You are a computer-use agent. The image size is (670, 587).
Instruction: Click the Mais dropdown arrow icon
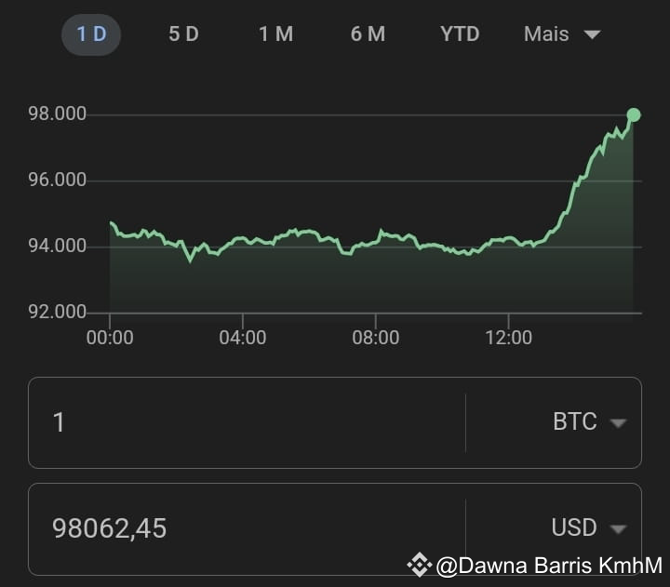point(592,34)
